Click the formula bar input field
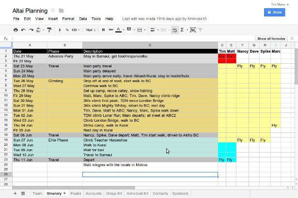 tap(133, 39)
